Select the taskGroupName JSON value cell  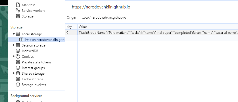[158, 32]
